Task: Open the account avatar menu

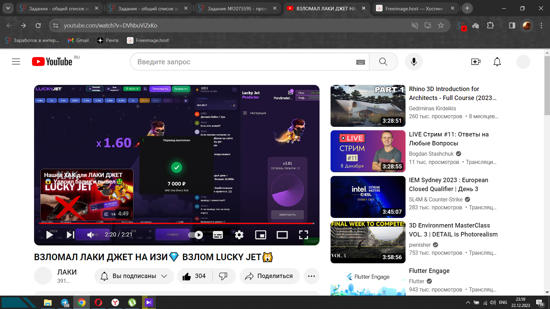Action: 523,62
